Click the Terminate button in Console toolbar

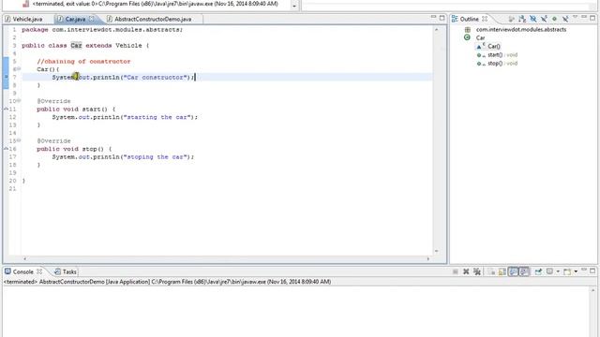coord(455,271)
